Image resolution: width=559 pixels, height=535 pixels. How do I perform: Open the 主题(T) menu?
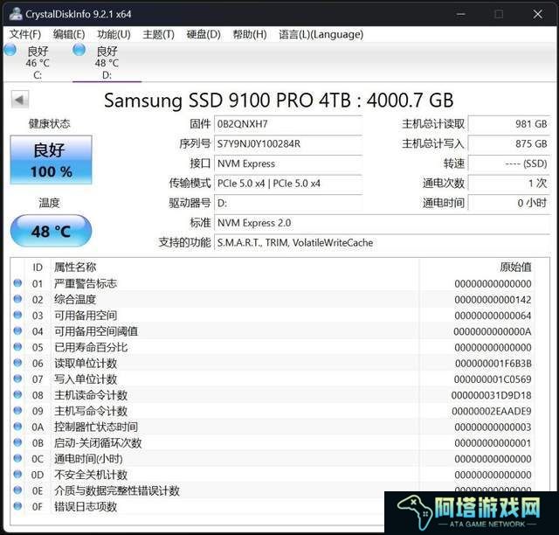(158, 34)
